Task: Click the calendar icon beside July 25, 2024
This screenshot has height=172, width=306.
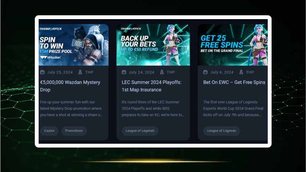Action: (42, 72)
